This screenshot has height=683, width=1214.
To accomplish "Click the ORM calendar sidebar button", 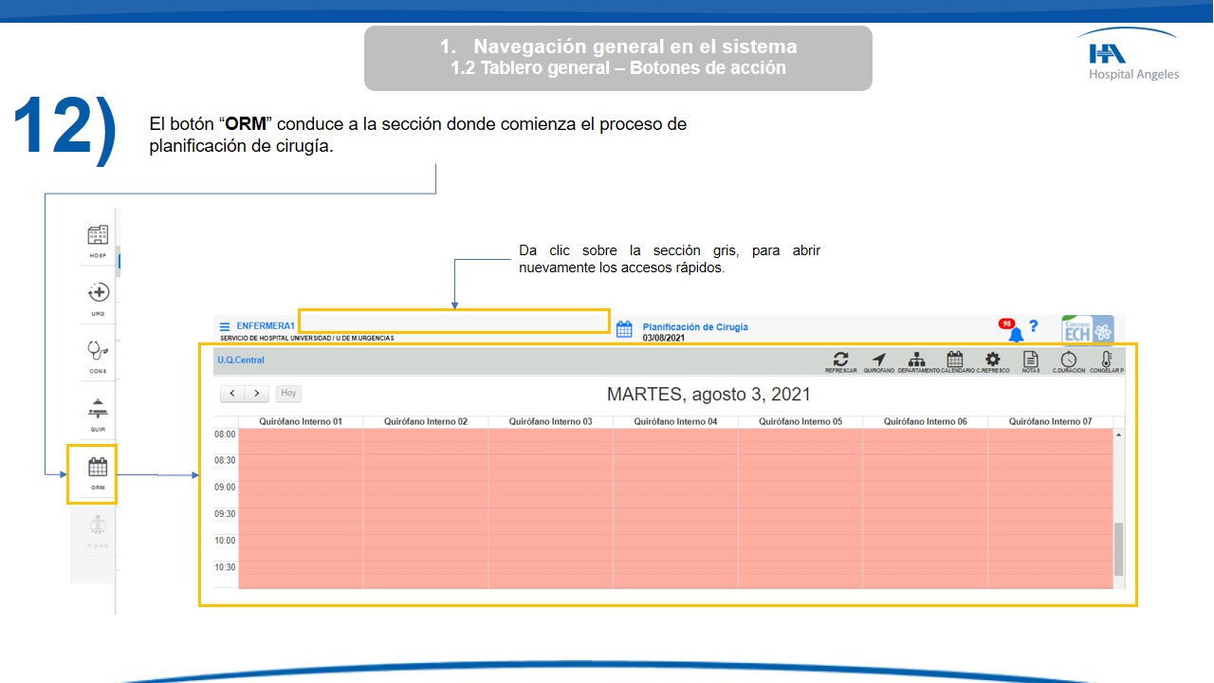I will (x=98, y=468).
